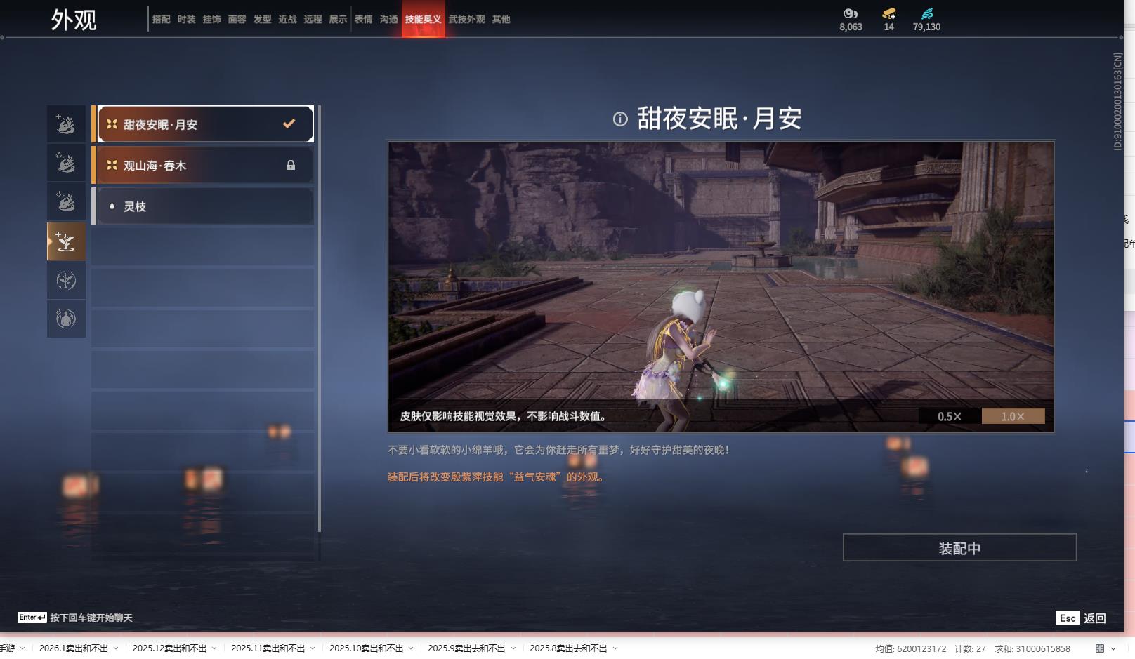Select the highlighted sprouting plant skill category
The width and height of the screenshot is (1135, 659).
(66, 241)
